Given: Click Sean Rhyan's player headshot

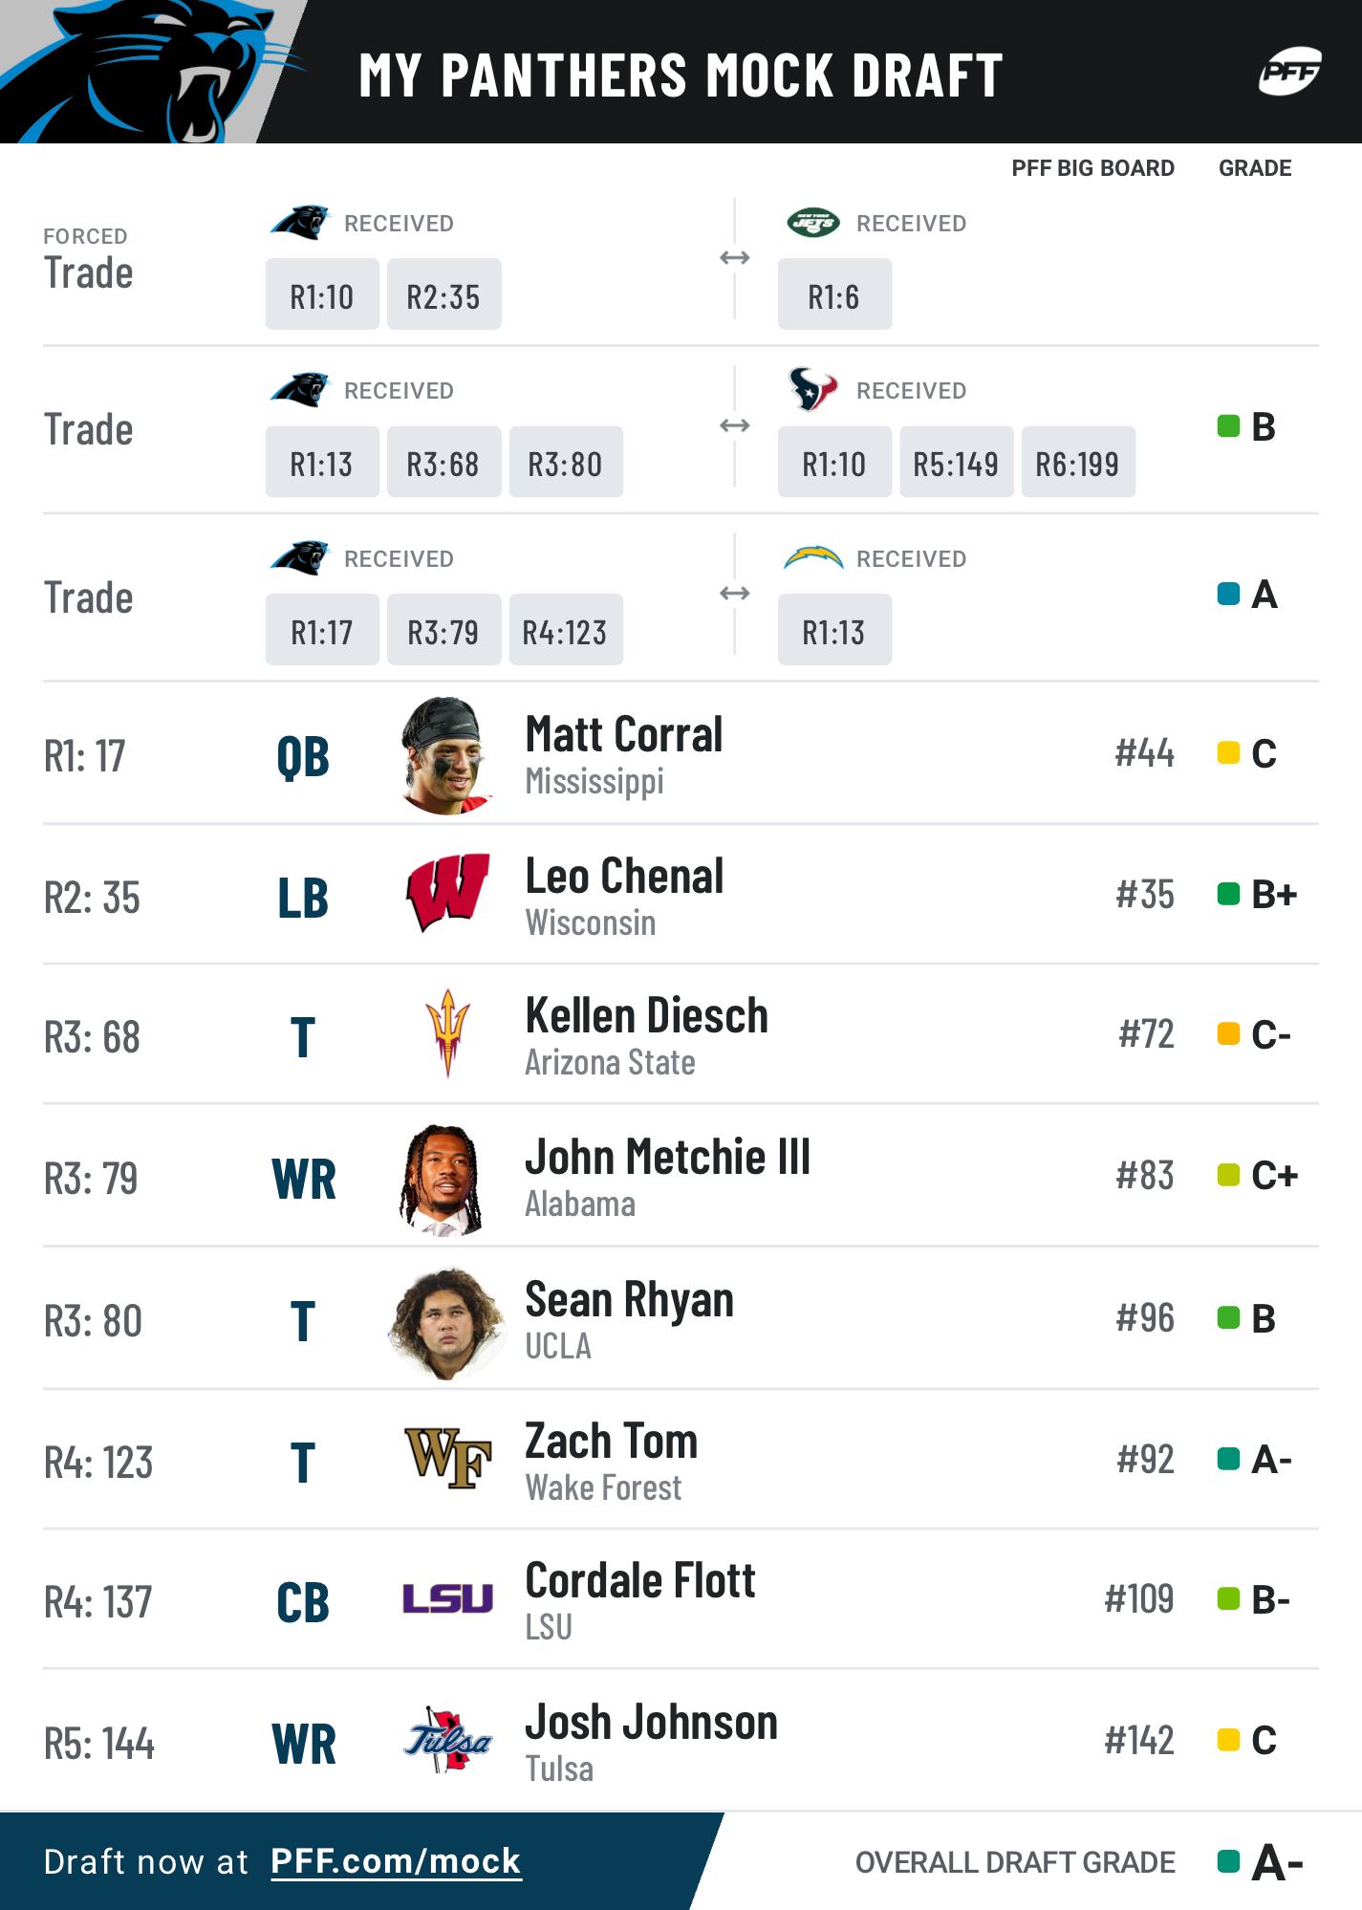Looking at the screenshot, I should click(x=447, y=1323).
